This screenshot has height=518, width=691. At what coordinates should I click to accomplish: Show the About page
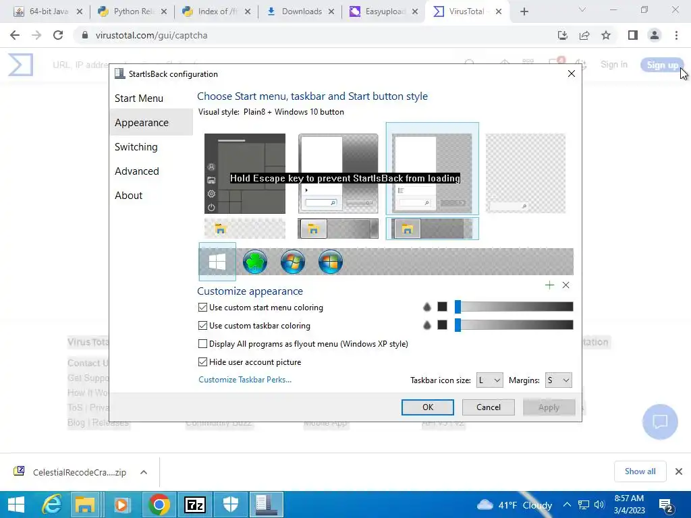coord(128,195)
